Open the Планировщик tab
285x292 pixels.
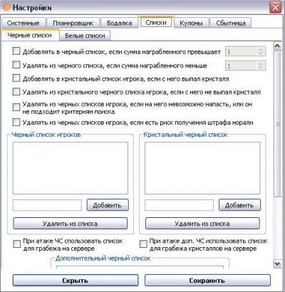[73, 23]
